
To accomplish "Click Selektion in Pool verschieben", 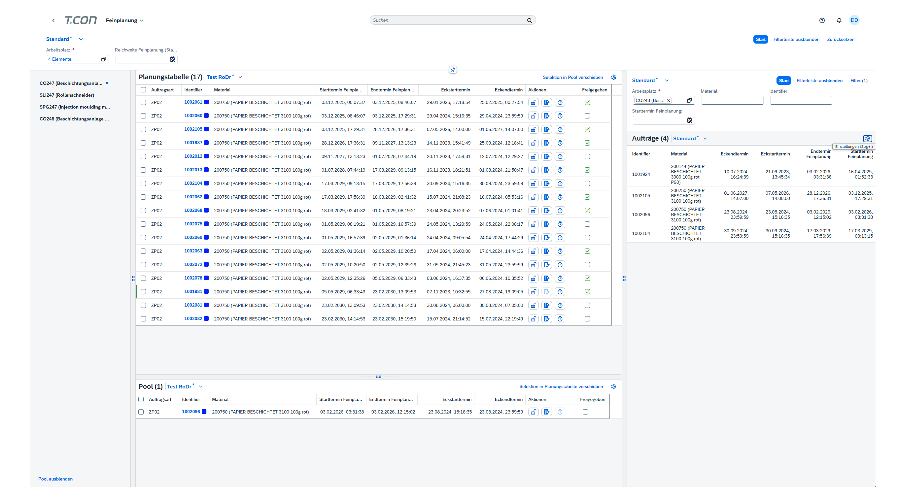I will 572,77.
